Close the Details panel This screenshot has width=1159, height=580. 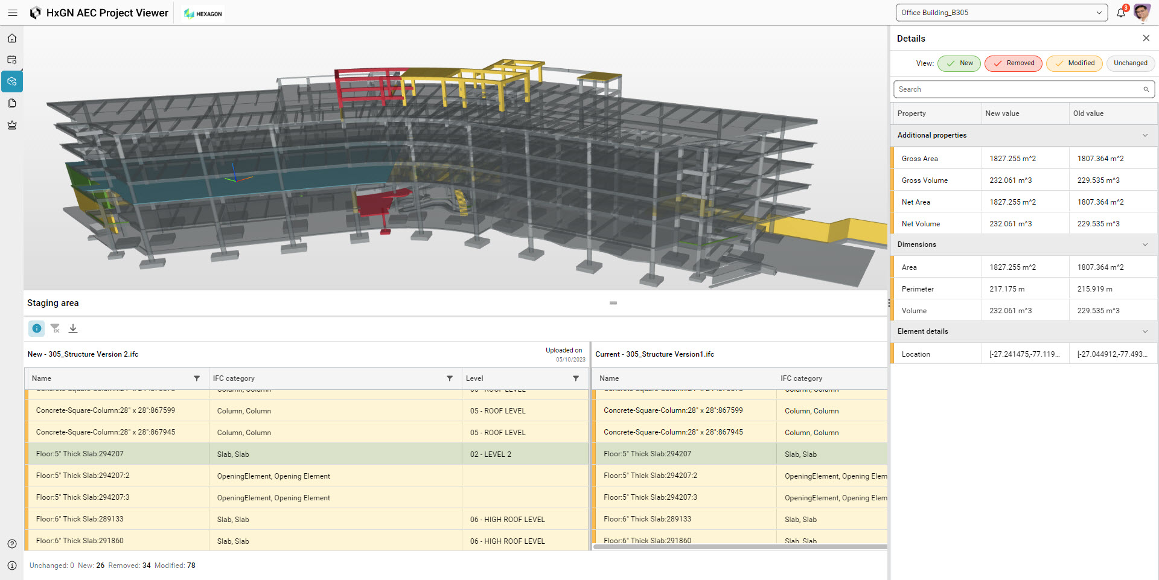point(1146,38)
